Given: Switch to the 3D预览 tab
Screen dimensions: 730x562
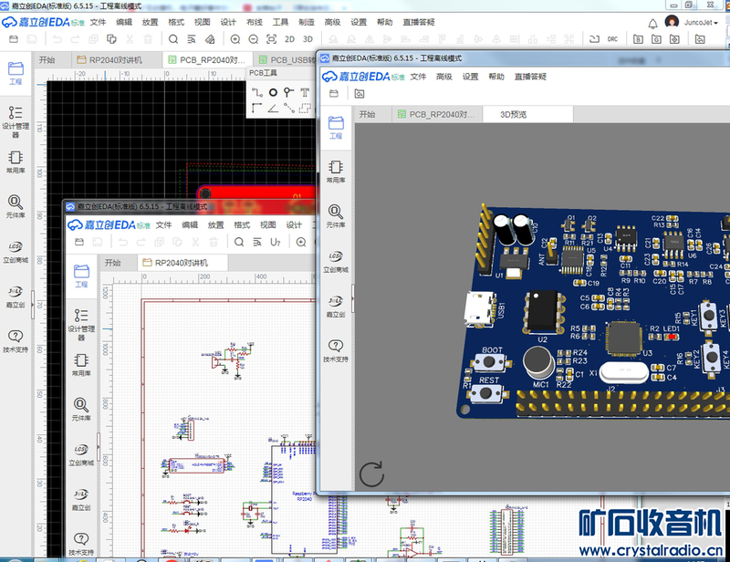Looking at the screenshot, I should pyautogui.click(x=513, y=115).
